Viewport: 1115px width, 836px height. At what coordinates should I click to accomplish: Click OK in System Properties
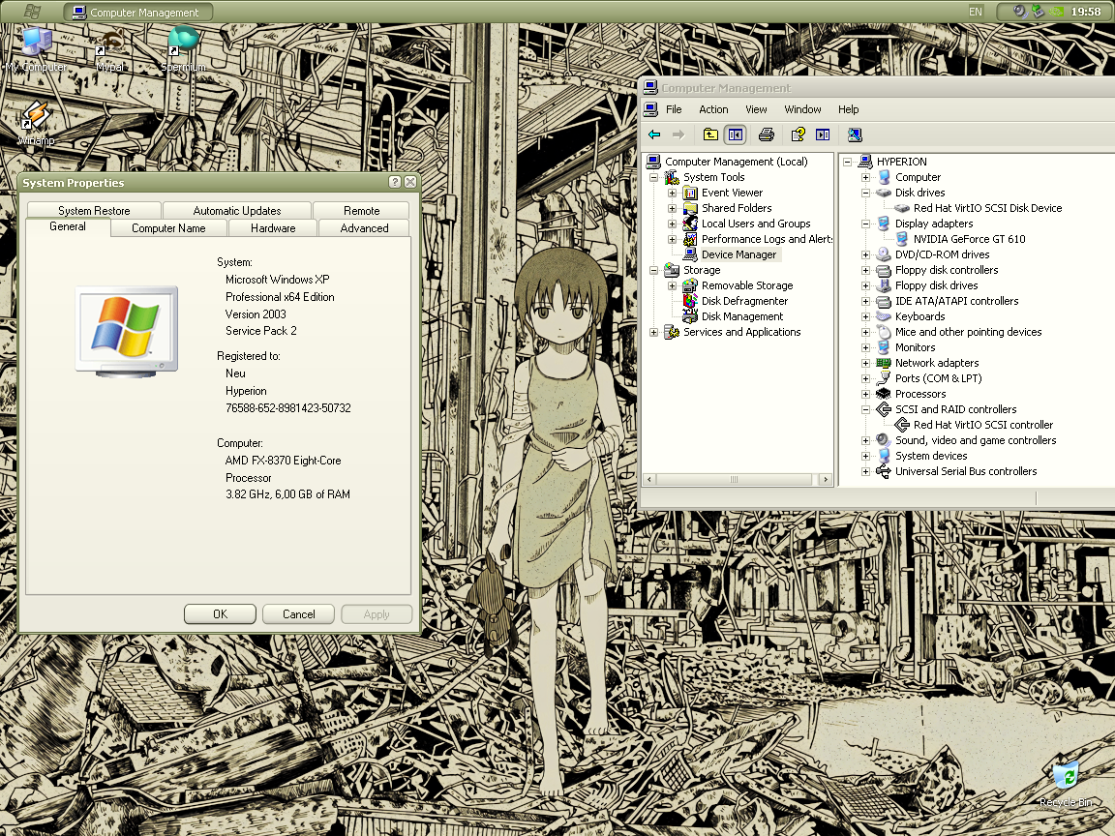coord(220,614)
